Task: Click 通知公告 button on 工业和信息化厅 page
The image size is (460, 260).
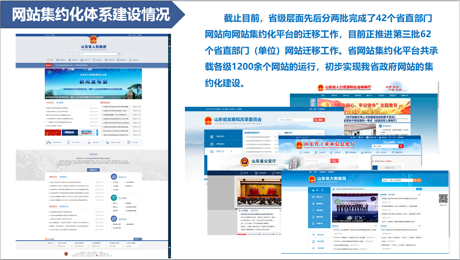Action: coord(389,168)
